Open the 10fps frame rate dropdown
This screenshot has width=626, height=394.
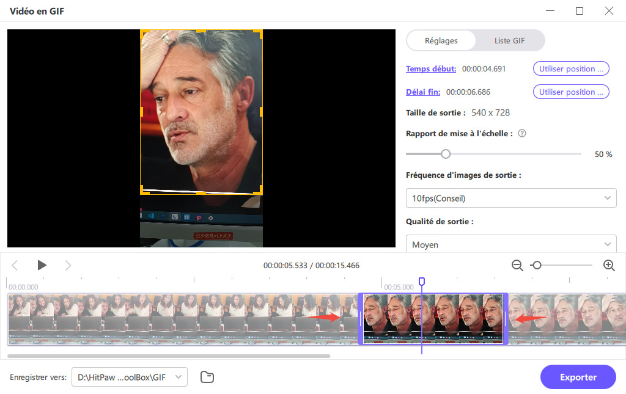coord(511,198)
